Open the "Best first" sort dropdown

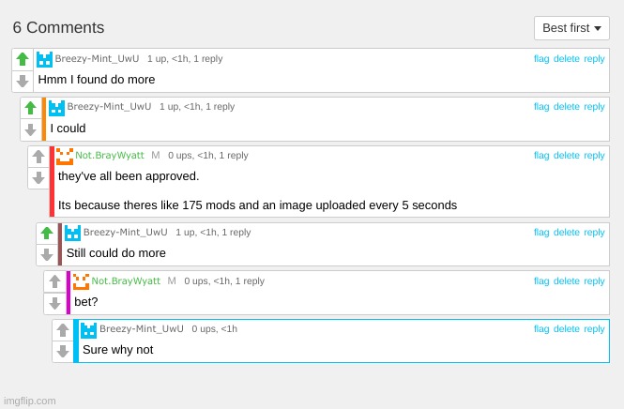click(x=571, y=28)
